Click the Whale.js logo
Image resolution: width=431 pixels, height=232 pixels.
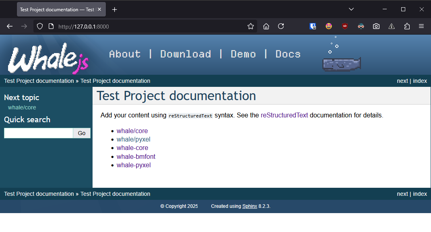pyautogui.click(x=48, y=58)
